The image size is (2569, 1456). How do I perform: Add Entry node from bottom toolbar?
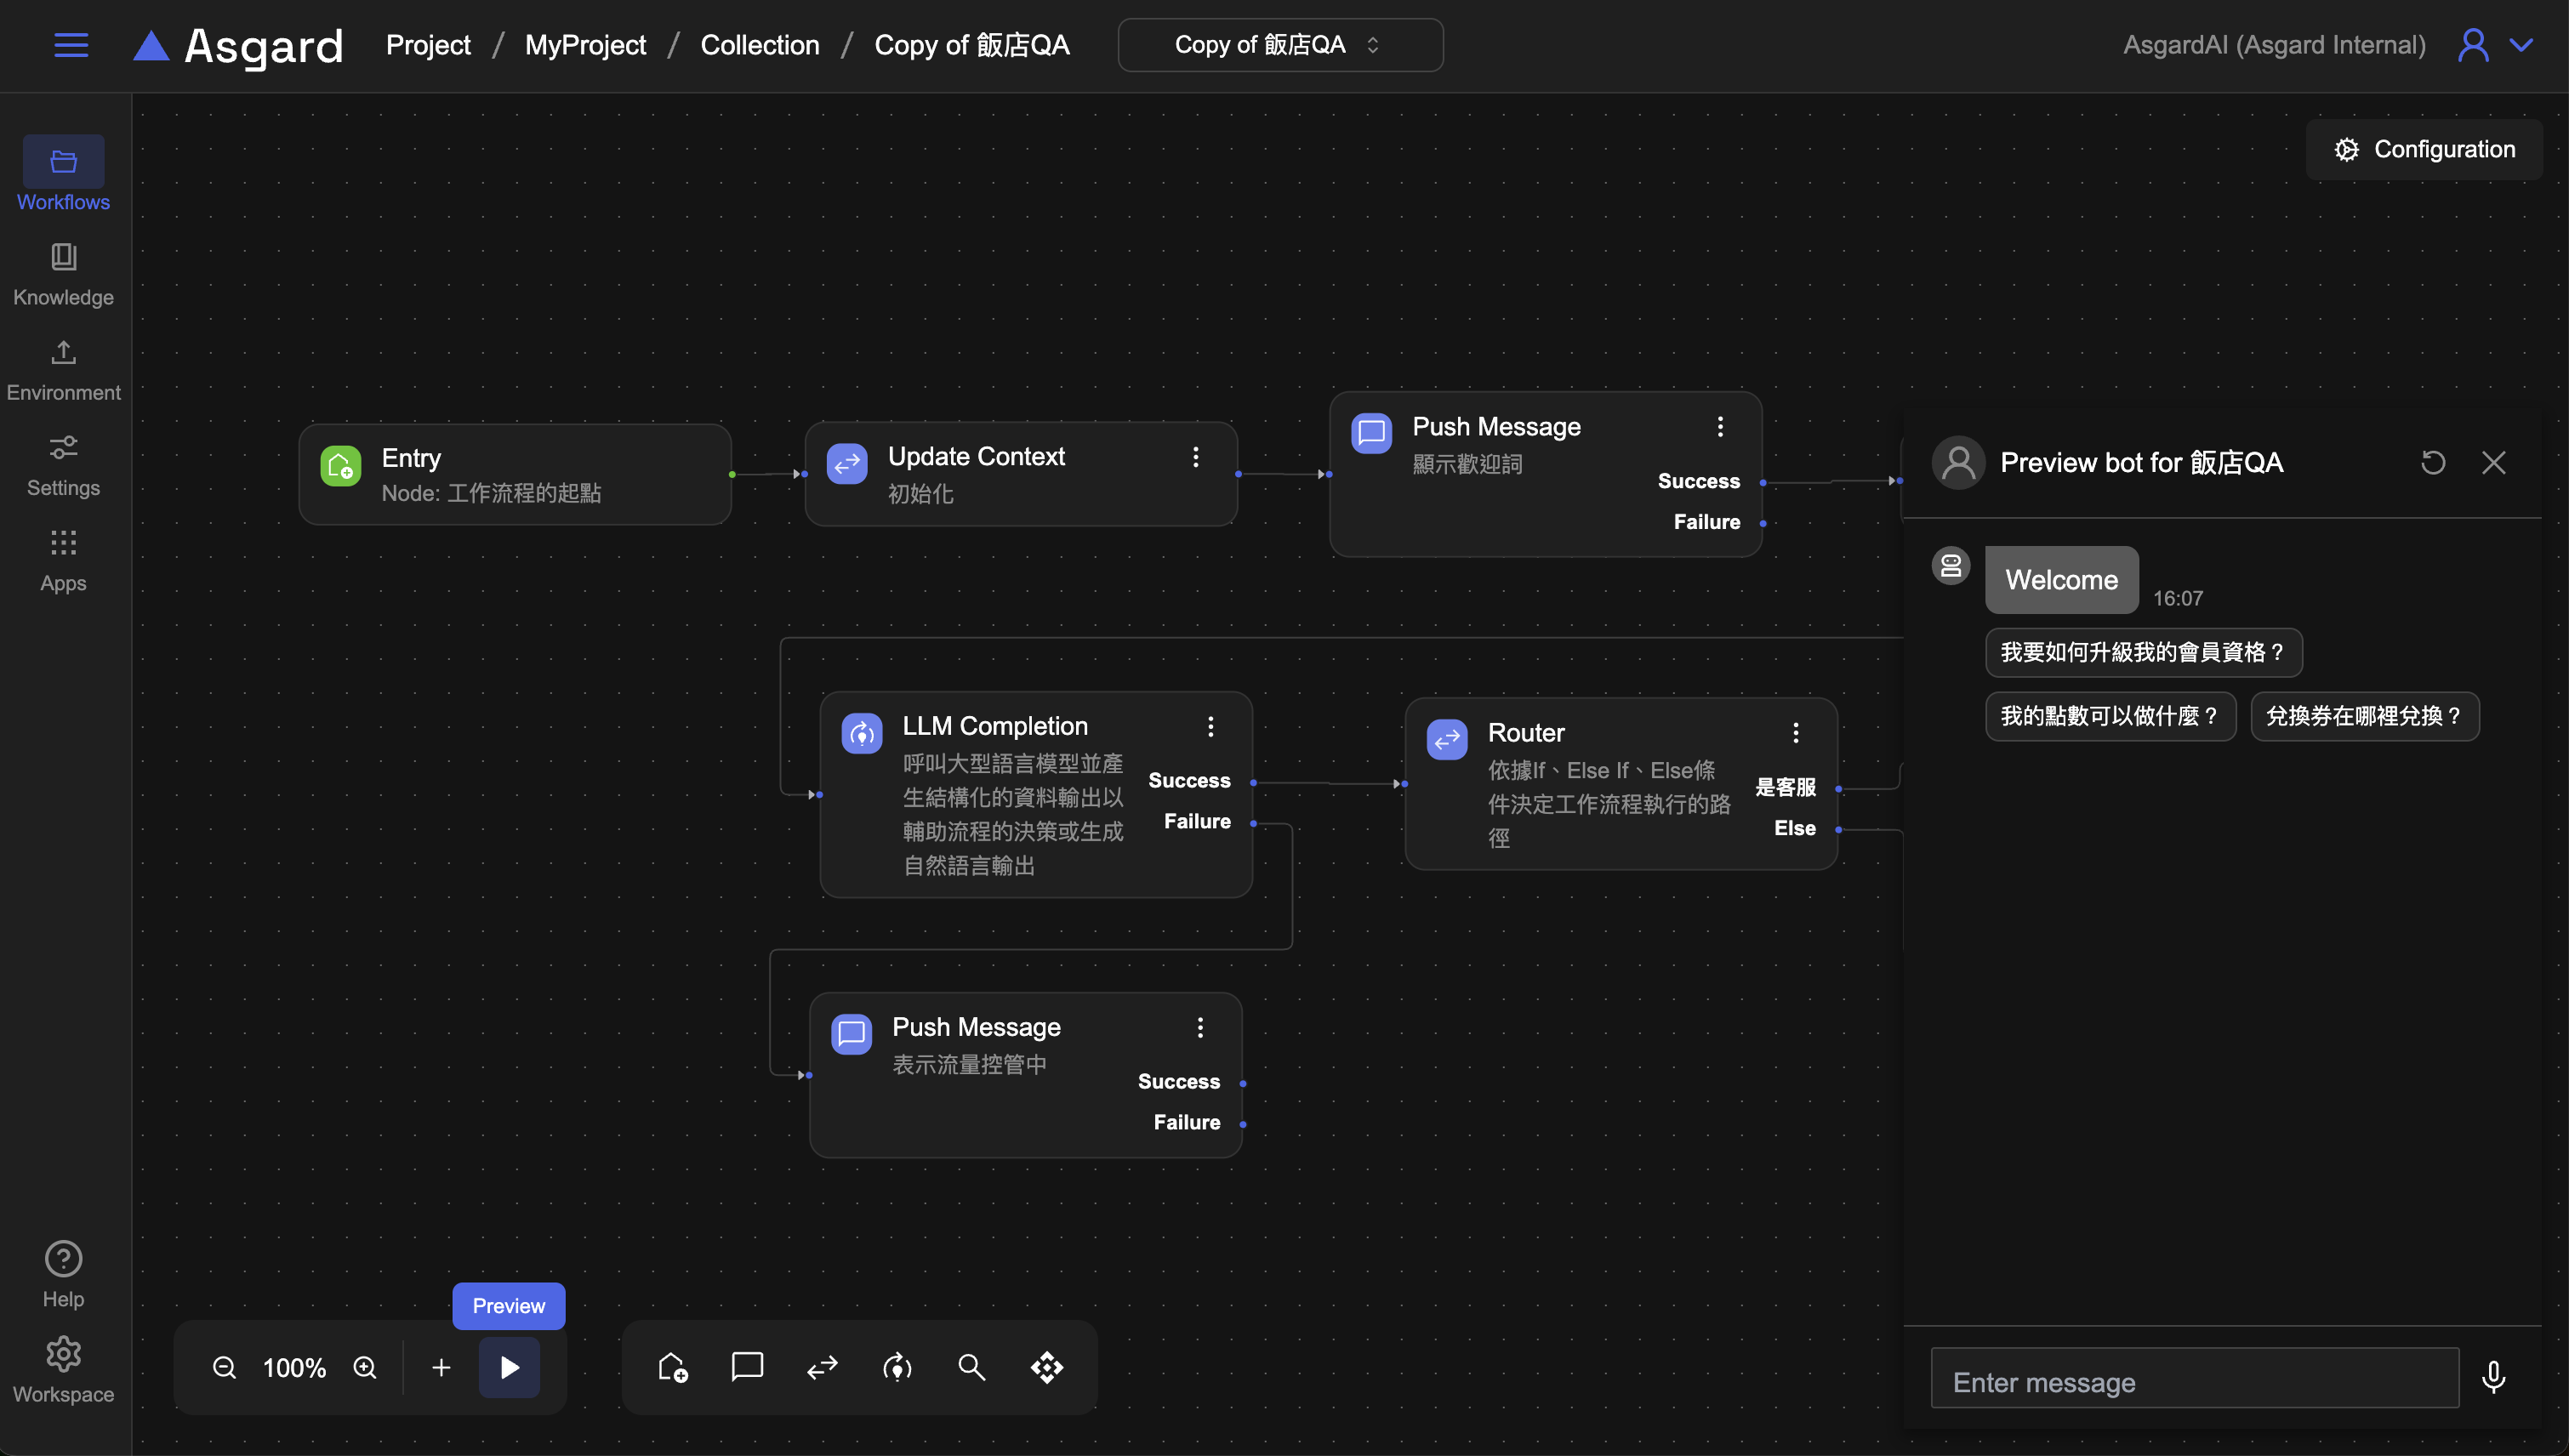[672, 1367]
